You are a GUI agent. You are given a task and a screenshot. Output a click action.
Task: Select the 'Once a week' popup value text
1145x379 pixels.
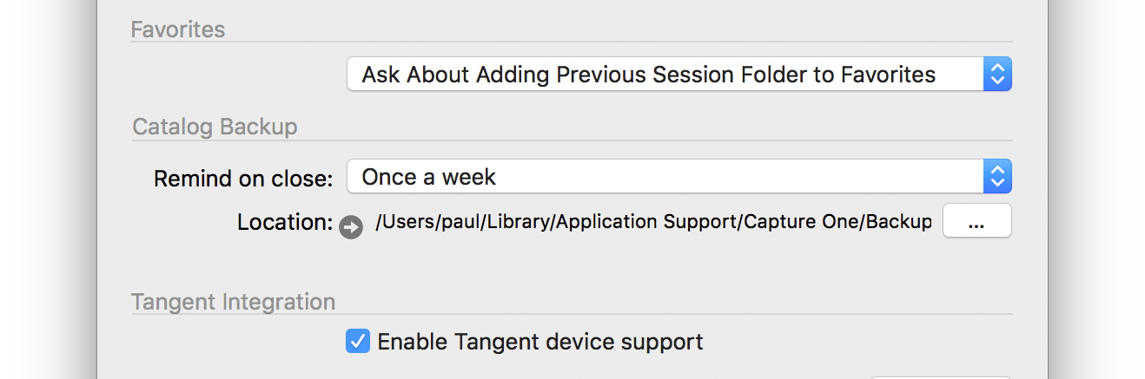(428, 177)
